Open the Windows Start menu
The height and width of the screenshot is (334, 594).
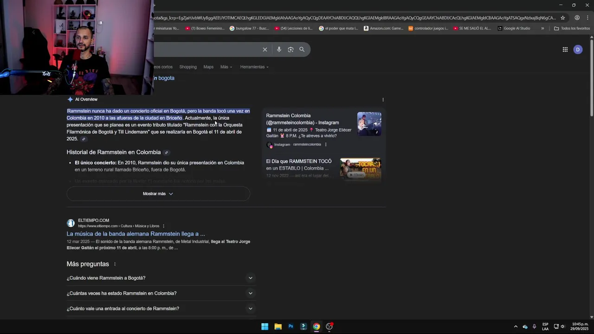[x=265, y=327]
